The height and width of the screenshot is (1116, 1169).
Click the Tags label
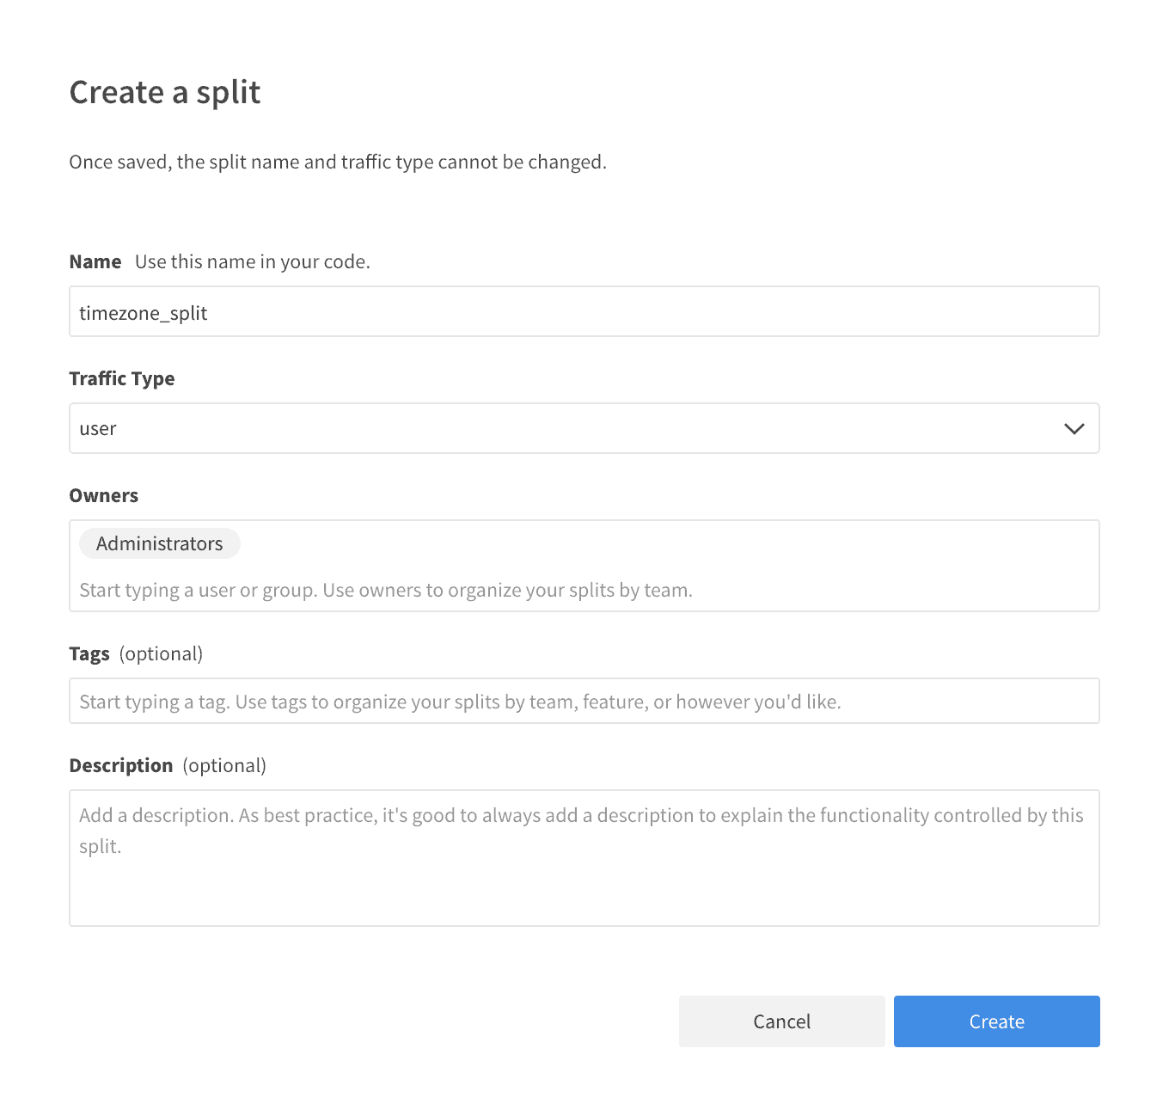click(89, 653)
